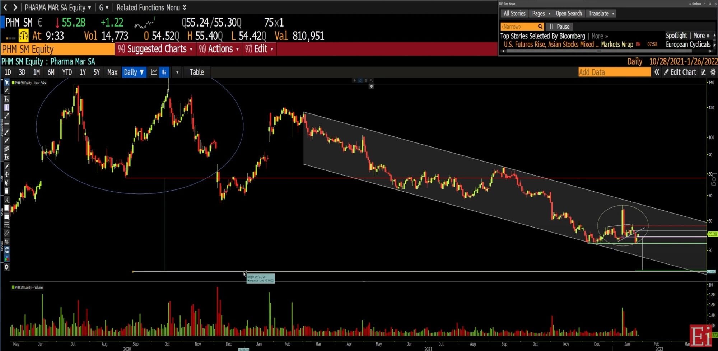Switch to line chart type icon
Viewport: 718px width, 351px height.
pos(154,72)
